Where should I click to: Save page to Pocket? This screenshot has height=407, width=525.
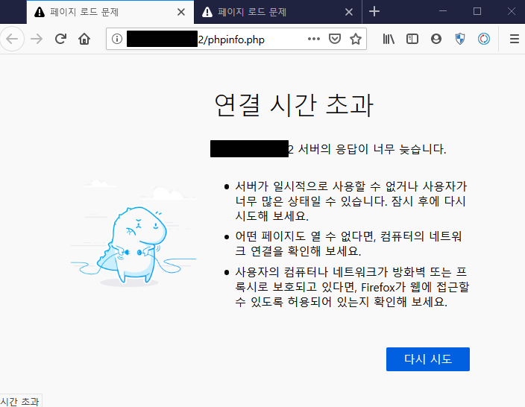[335, 39]
